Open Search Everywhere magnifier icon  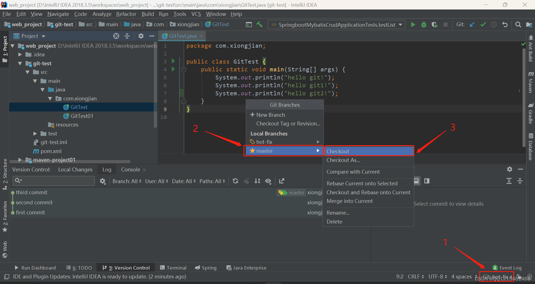coord(518,25)
